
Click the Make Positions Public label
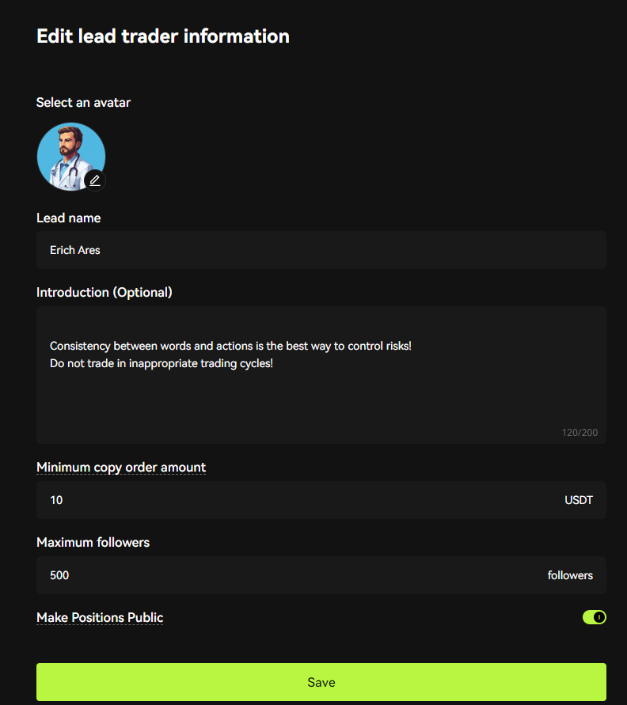click(100, 617)
